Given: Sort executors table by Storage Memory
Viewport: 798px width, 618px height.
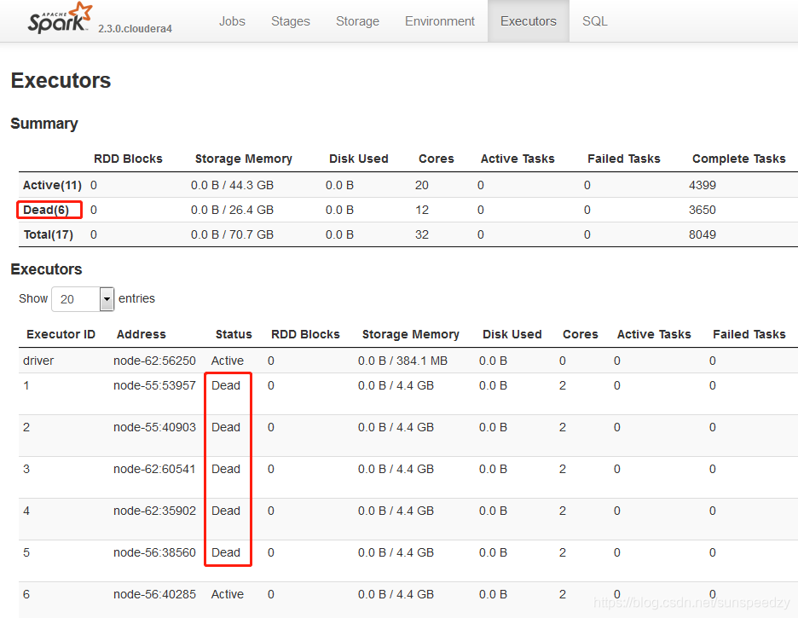Looking at the screenshot, I should tap(411, 334).
